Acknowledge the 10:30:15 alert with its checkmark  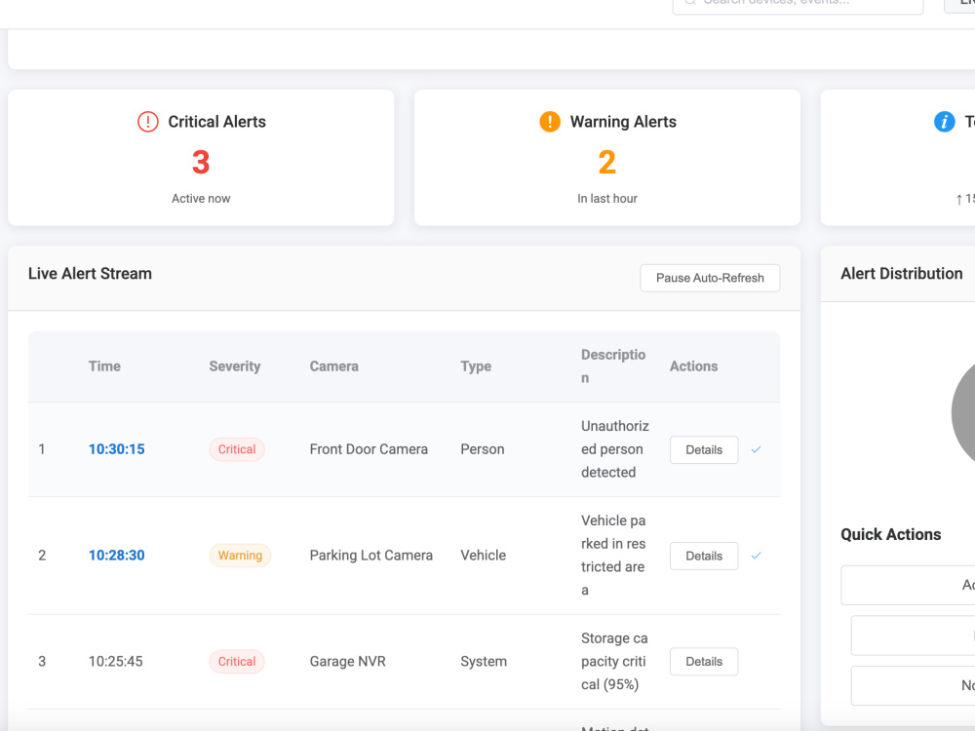click(x=757, y=449)
